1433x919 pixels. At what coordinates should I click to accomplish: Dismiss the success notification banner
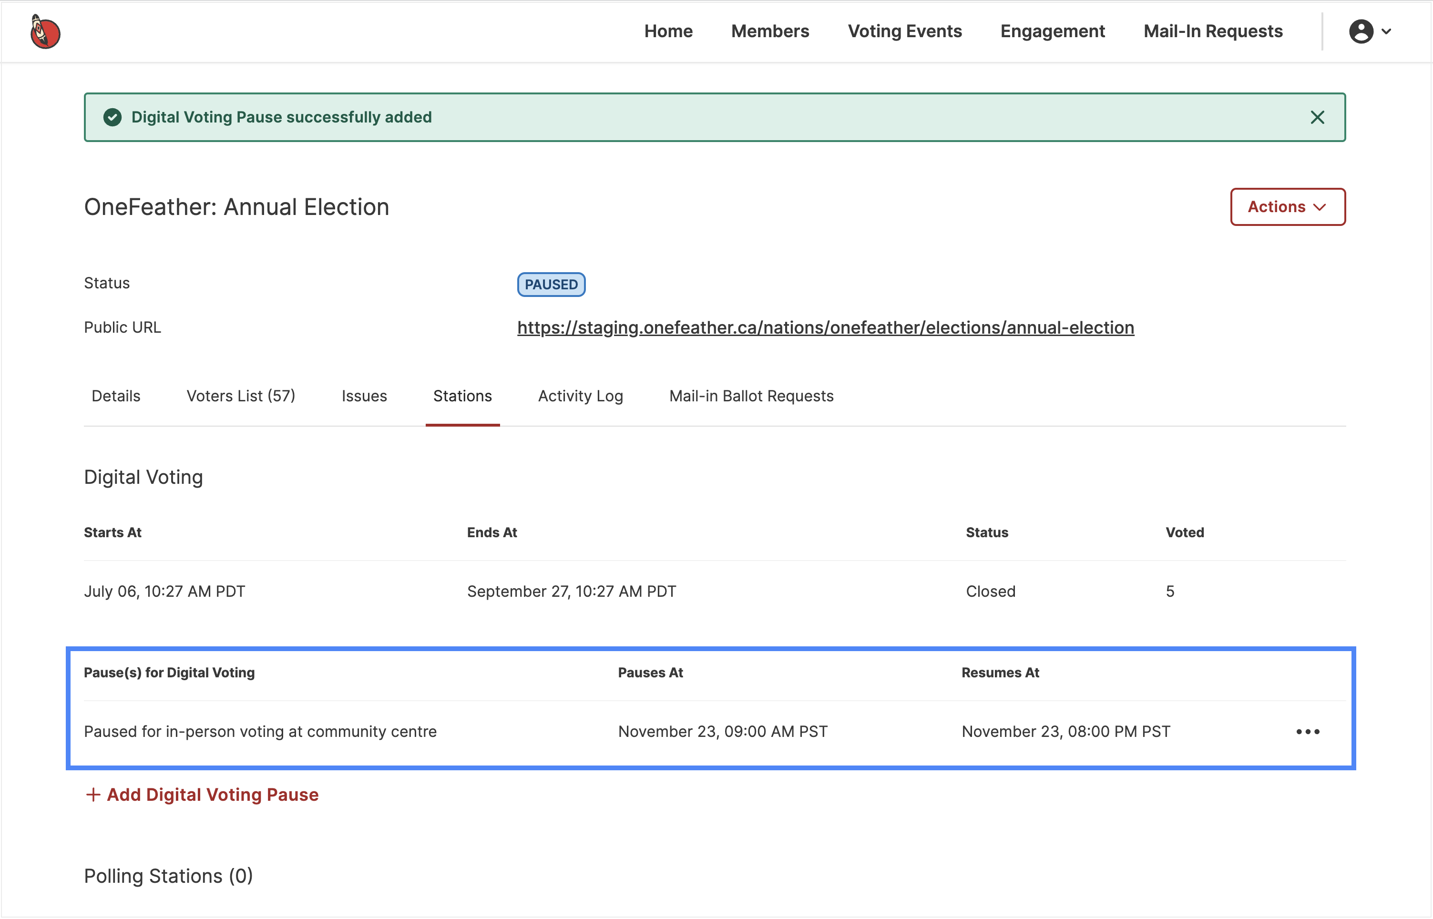click(1317, 118)
